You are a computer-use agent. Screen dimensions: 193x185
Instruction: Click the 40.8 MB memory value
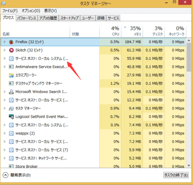134,67
